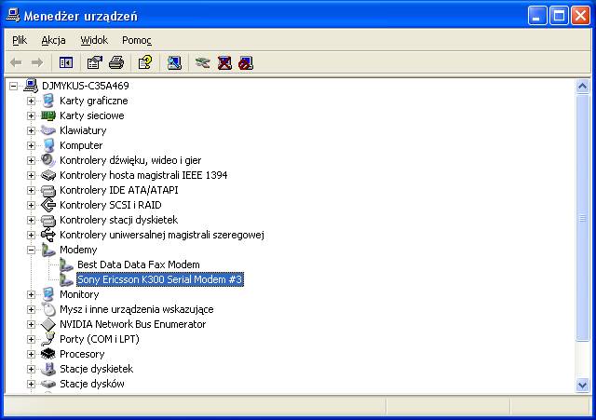Screen dimensions: 596x420
Task: Expand Kontrolery IDE ATA/ATAPI node
Action: pyautogui.click(x=31, y=190)
